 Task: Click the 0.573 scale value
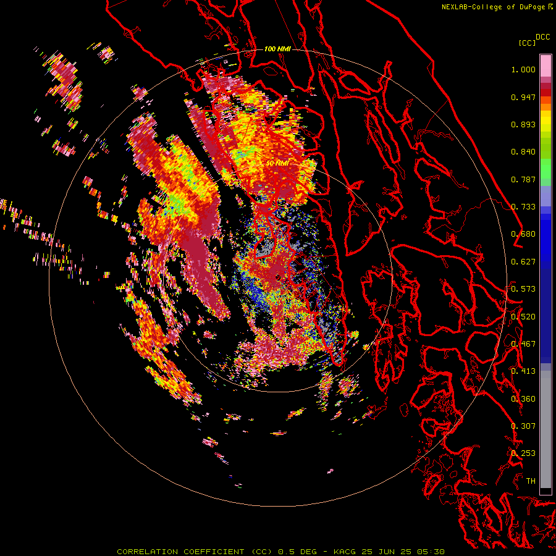point(523,289)
